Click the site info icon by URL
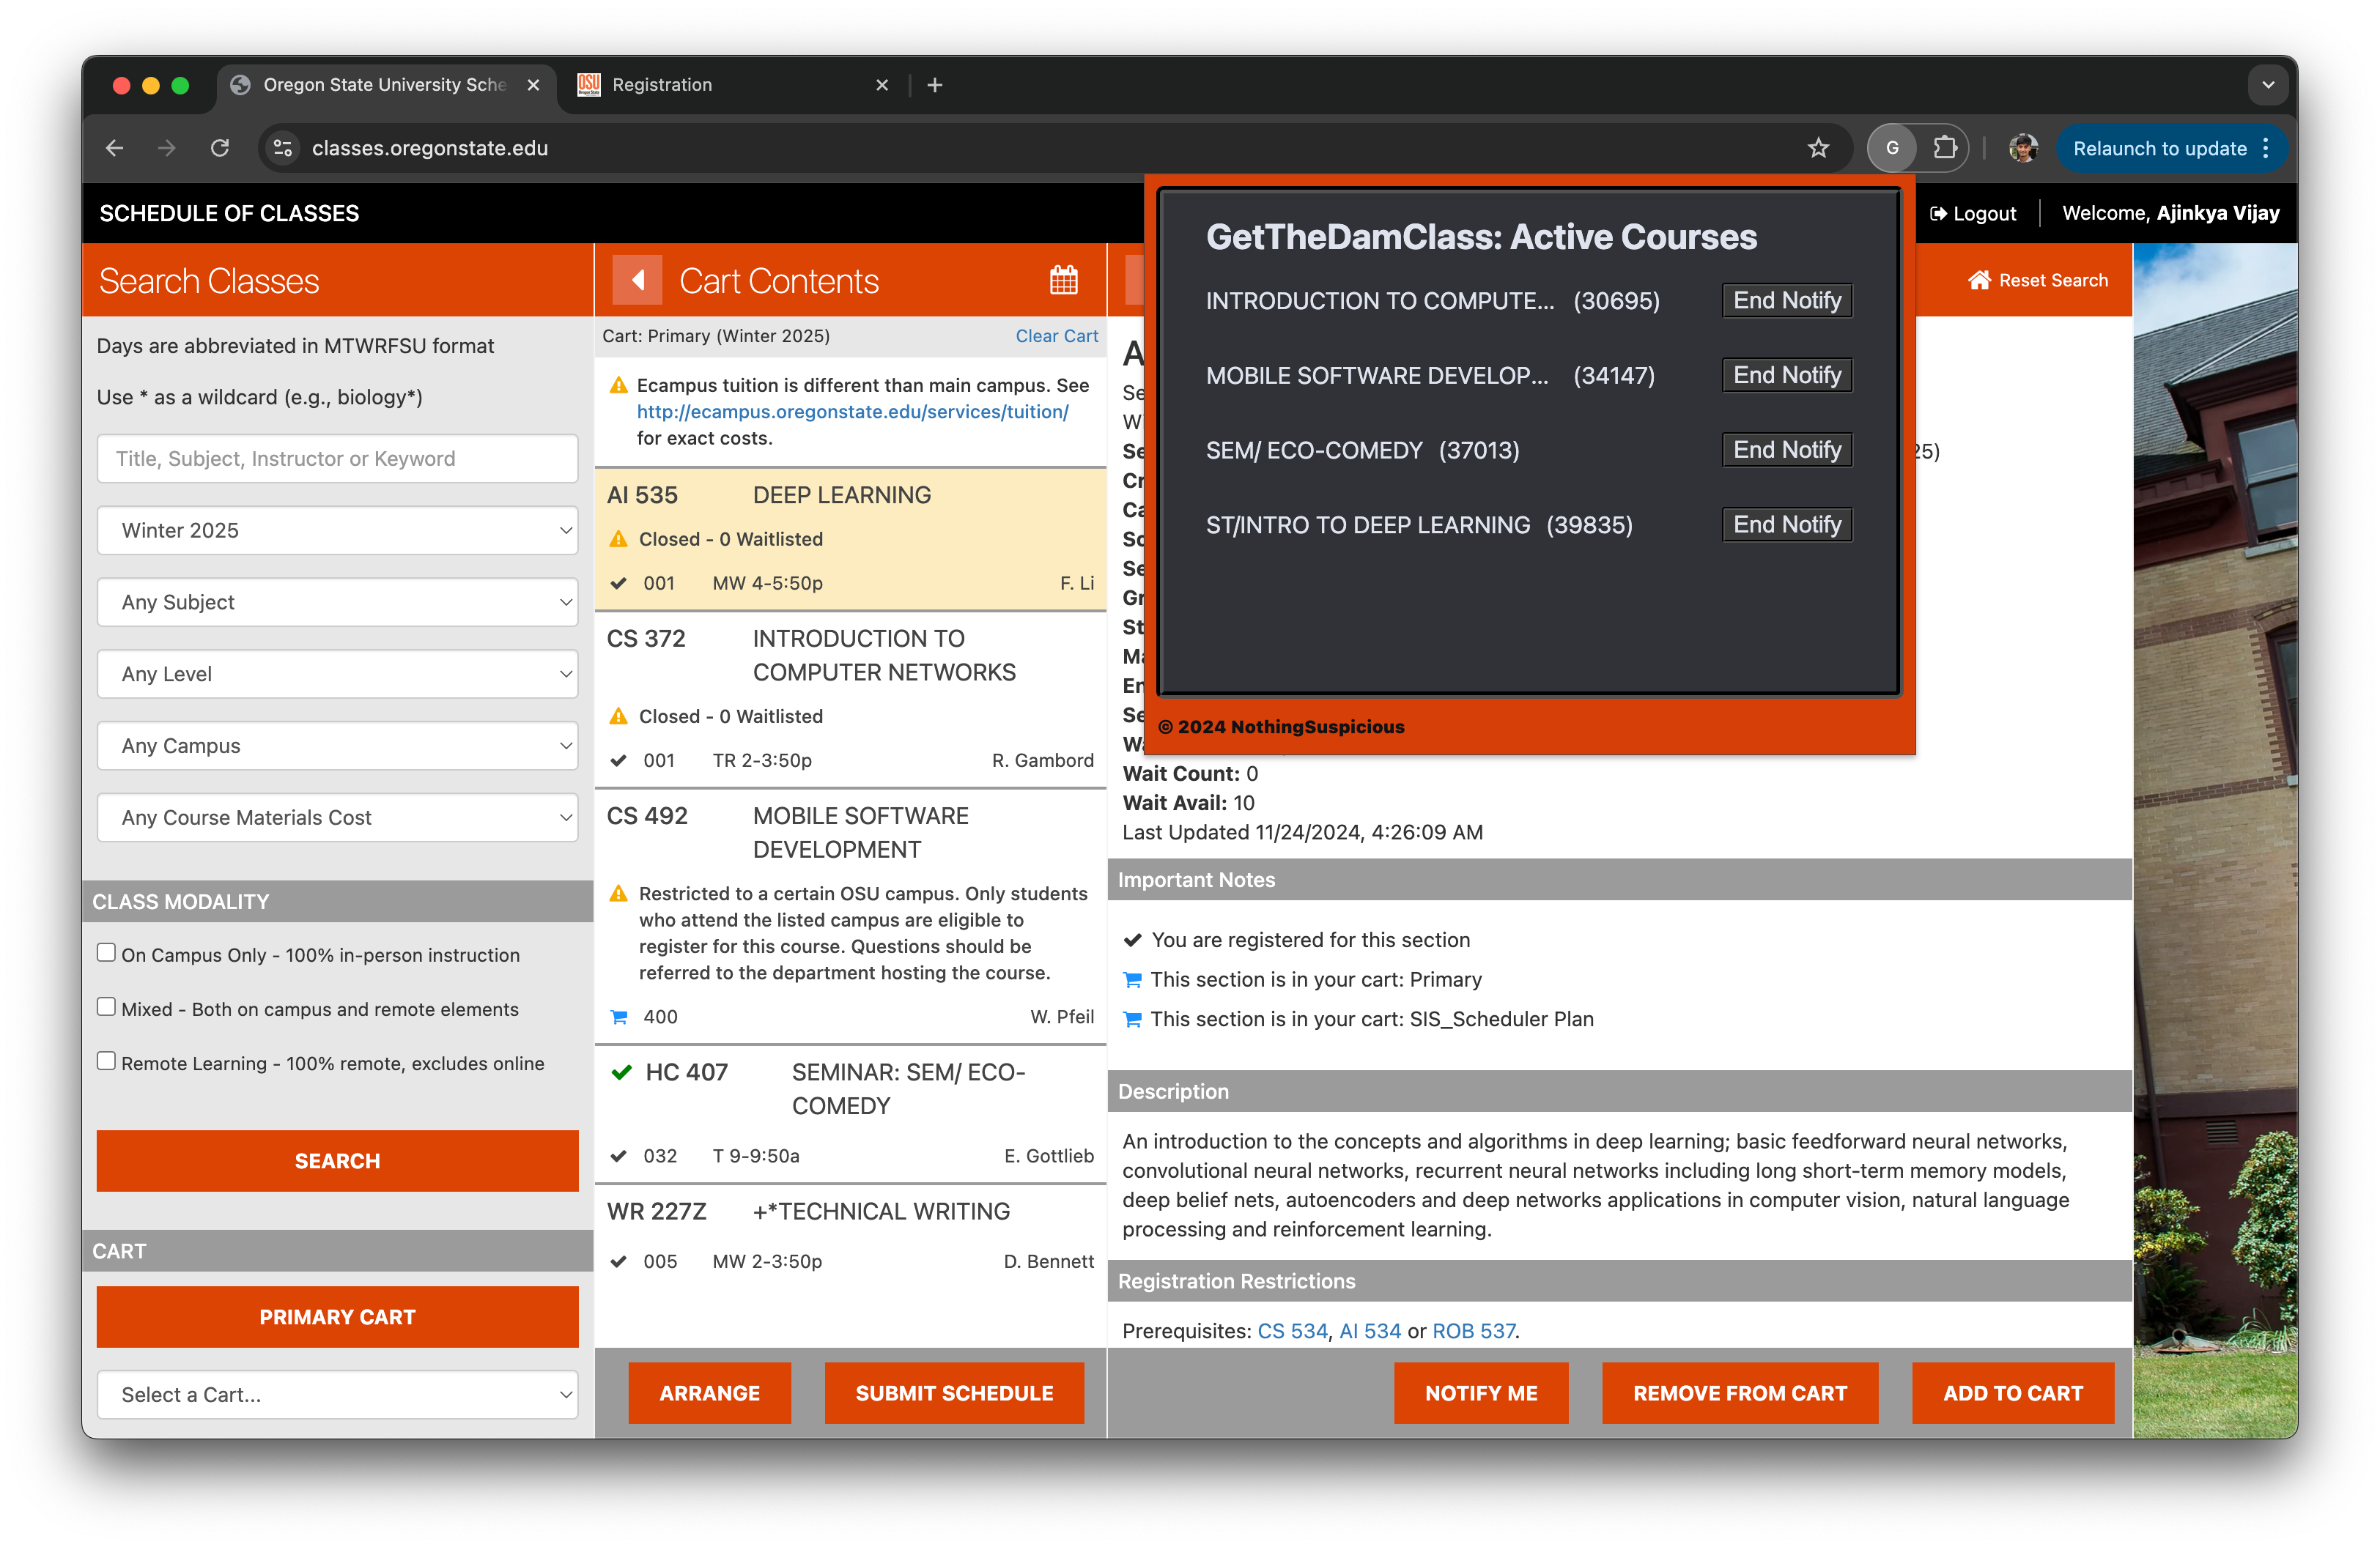This screenshot has width=2380, height=1547. click(283, 148)
